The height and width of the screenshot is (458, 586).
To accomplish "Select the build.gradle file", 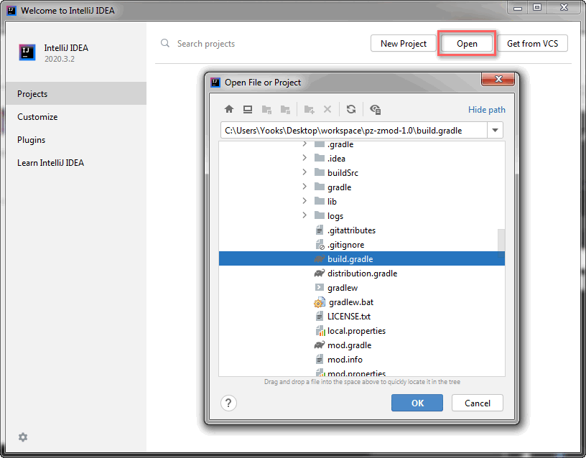I will [362, 258].
